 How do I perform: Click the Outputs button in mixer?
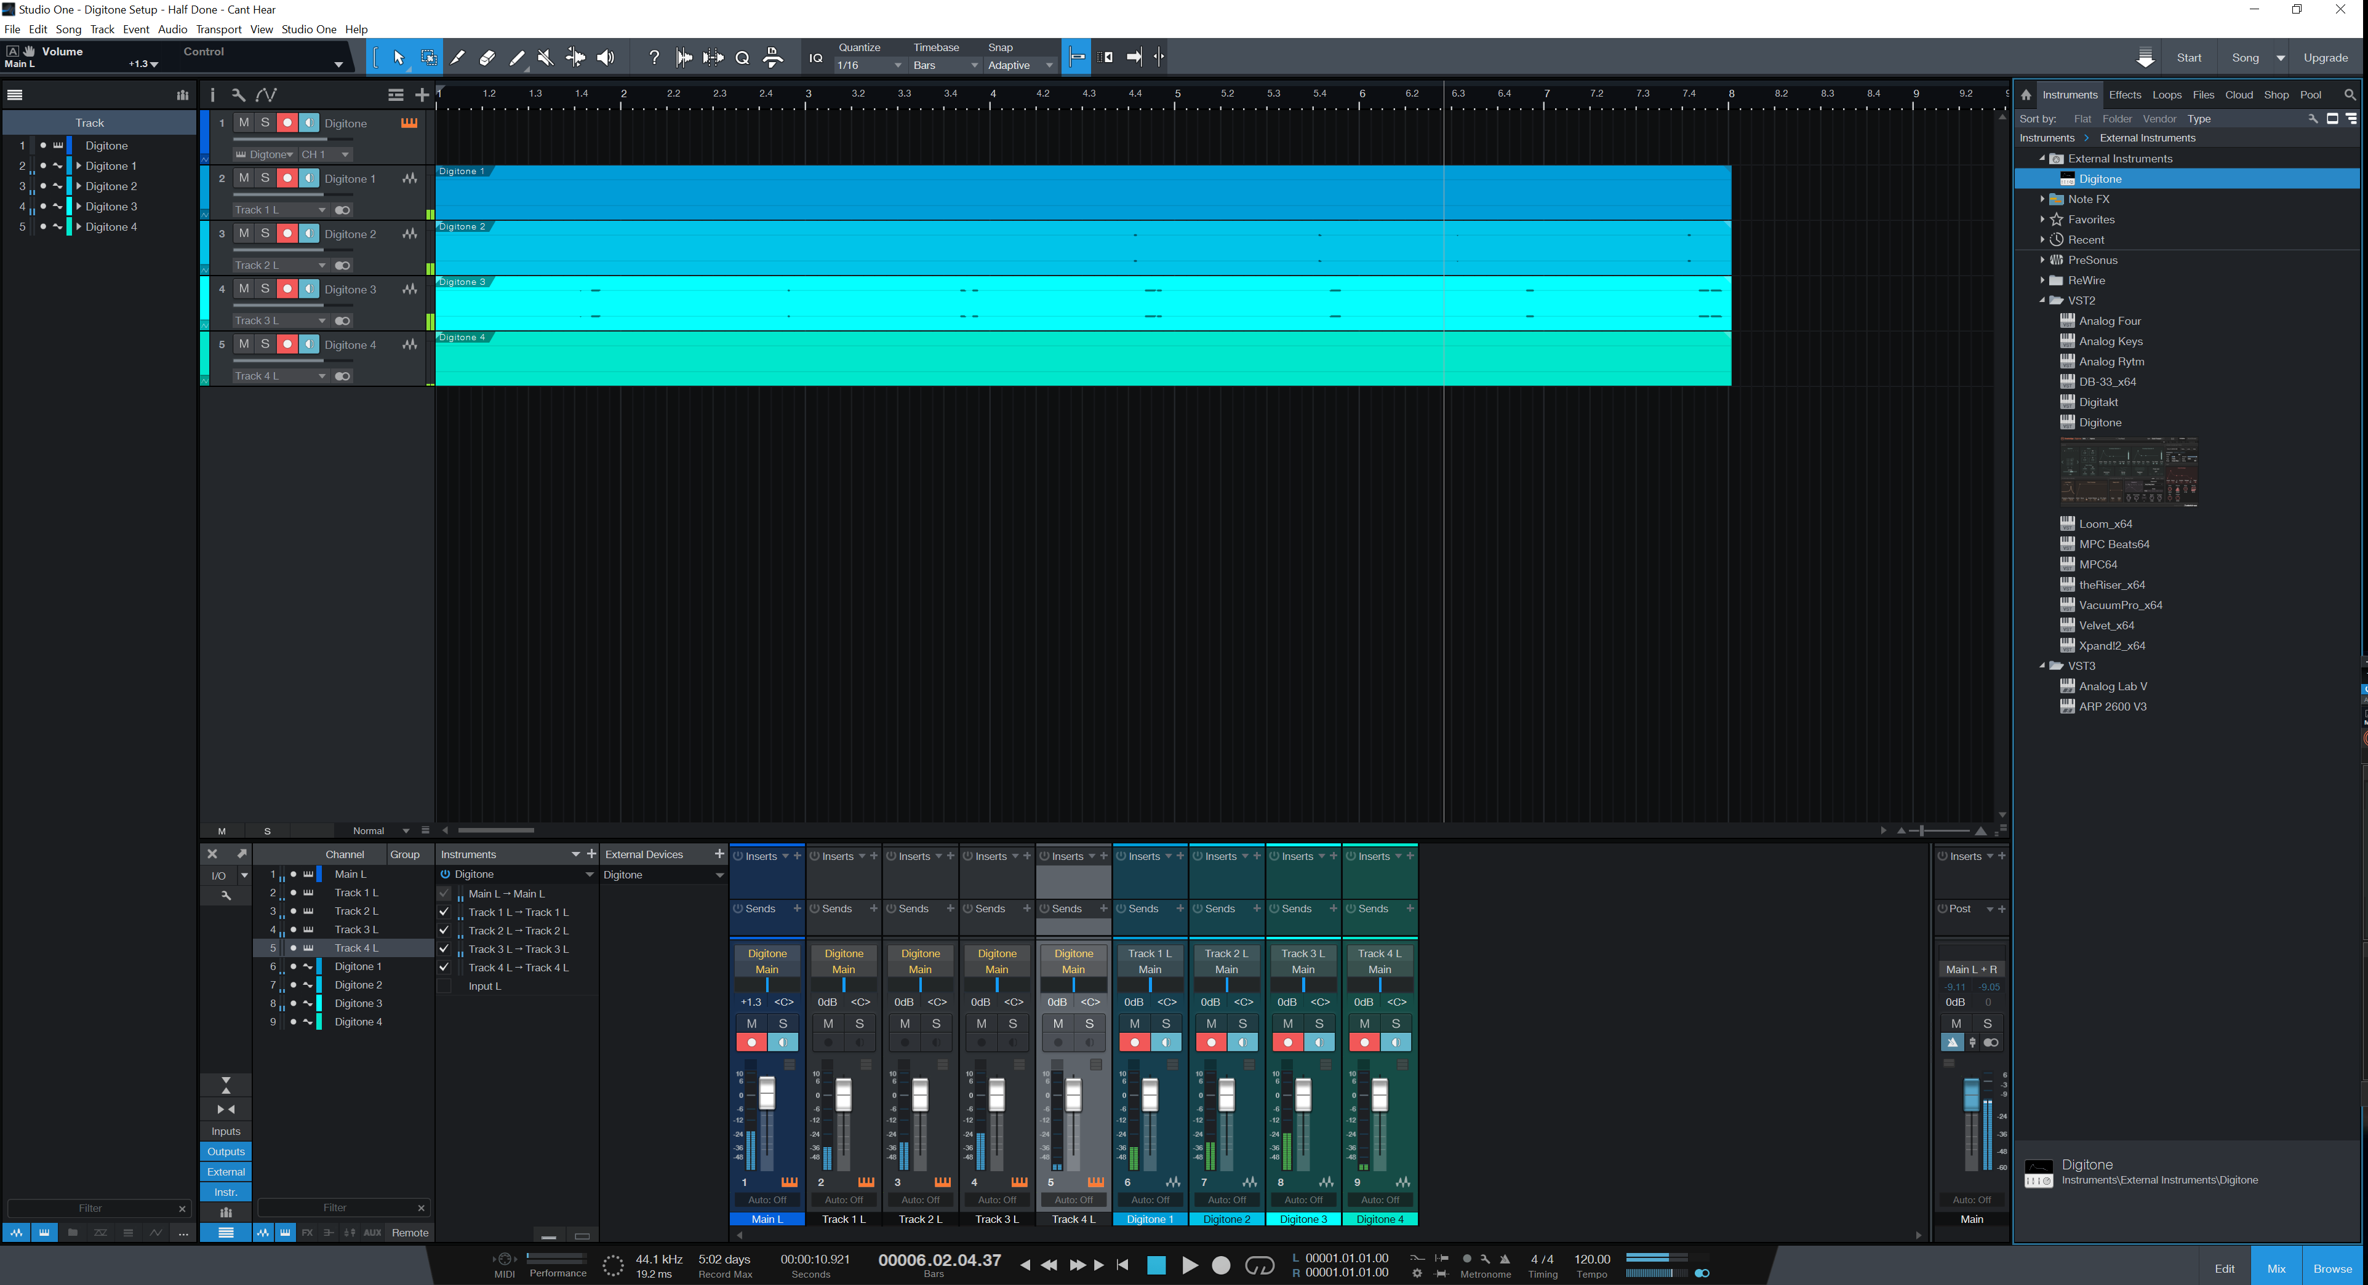click(x=225, y=1152)
